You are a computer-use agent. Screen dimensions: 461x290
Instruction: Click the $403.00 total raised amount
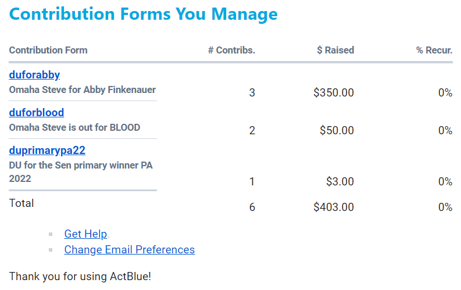pos(334,207)
